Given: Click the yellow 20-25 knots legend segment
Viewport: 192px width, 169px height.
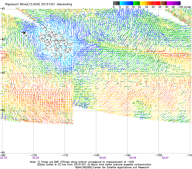Looking at the screenshot, I should (x=143, y=3).
